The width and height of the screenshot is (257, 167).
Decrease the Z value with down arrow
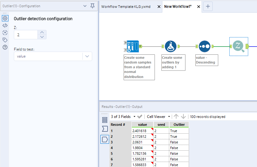coord(42,37)
